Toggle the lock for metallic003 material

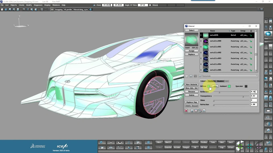coord(251,59)
